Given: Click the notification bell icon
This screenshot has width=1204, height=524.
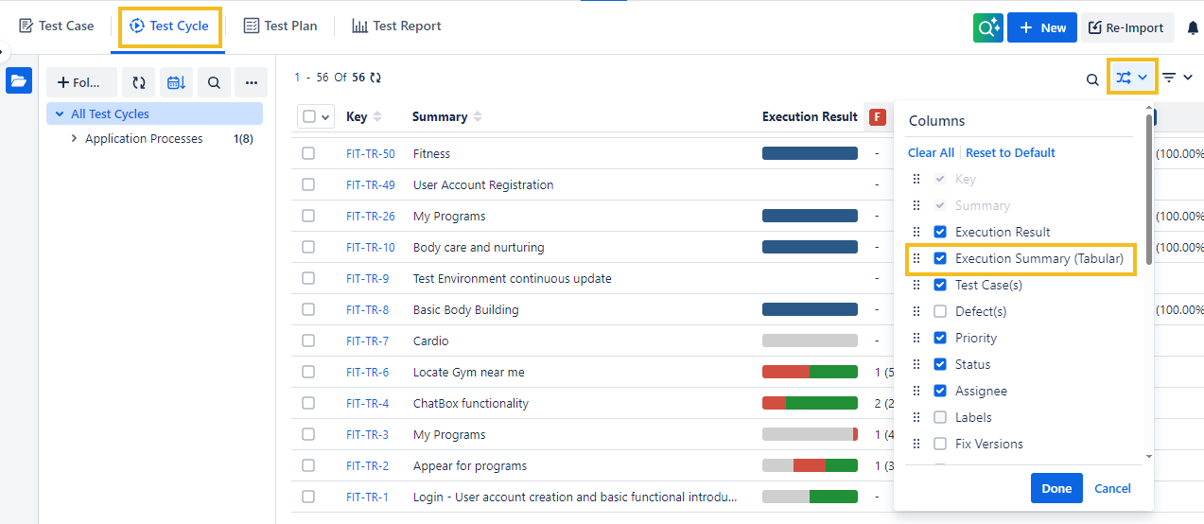Looking at the screenshot, I should 1193,27.
